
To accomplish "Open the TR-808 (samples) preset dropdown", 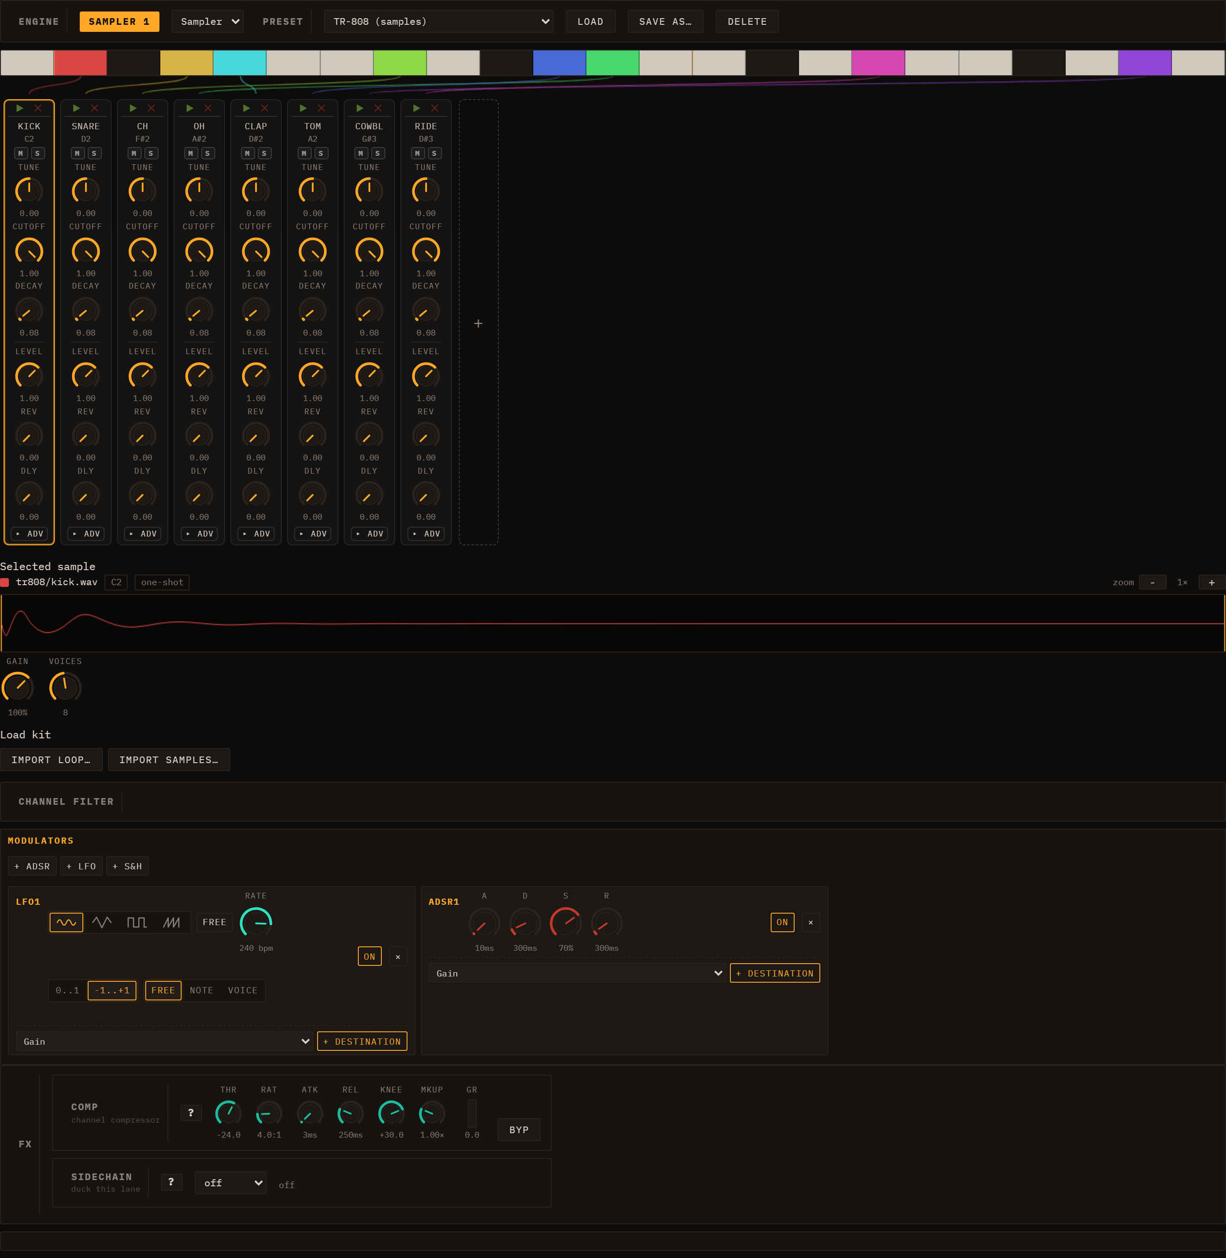I will tap(438, 21).
